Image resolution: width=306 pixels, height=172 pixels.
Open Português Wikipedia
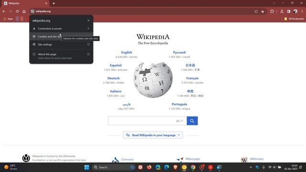pos(179,104)
